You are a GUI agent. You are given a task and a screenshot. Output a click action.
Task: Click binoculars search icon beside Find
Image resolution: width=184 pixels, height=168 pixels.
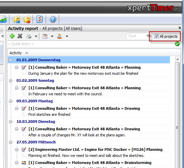click(149, 36)
